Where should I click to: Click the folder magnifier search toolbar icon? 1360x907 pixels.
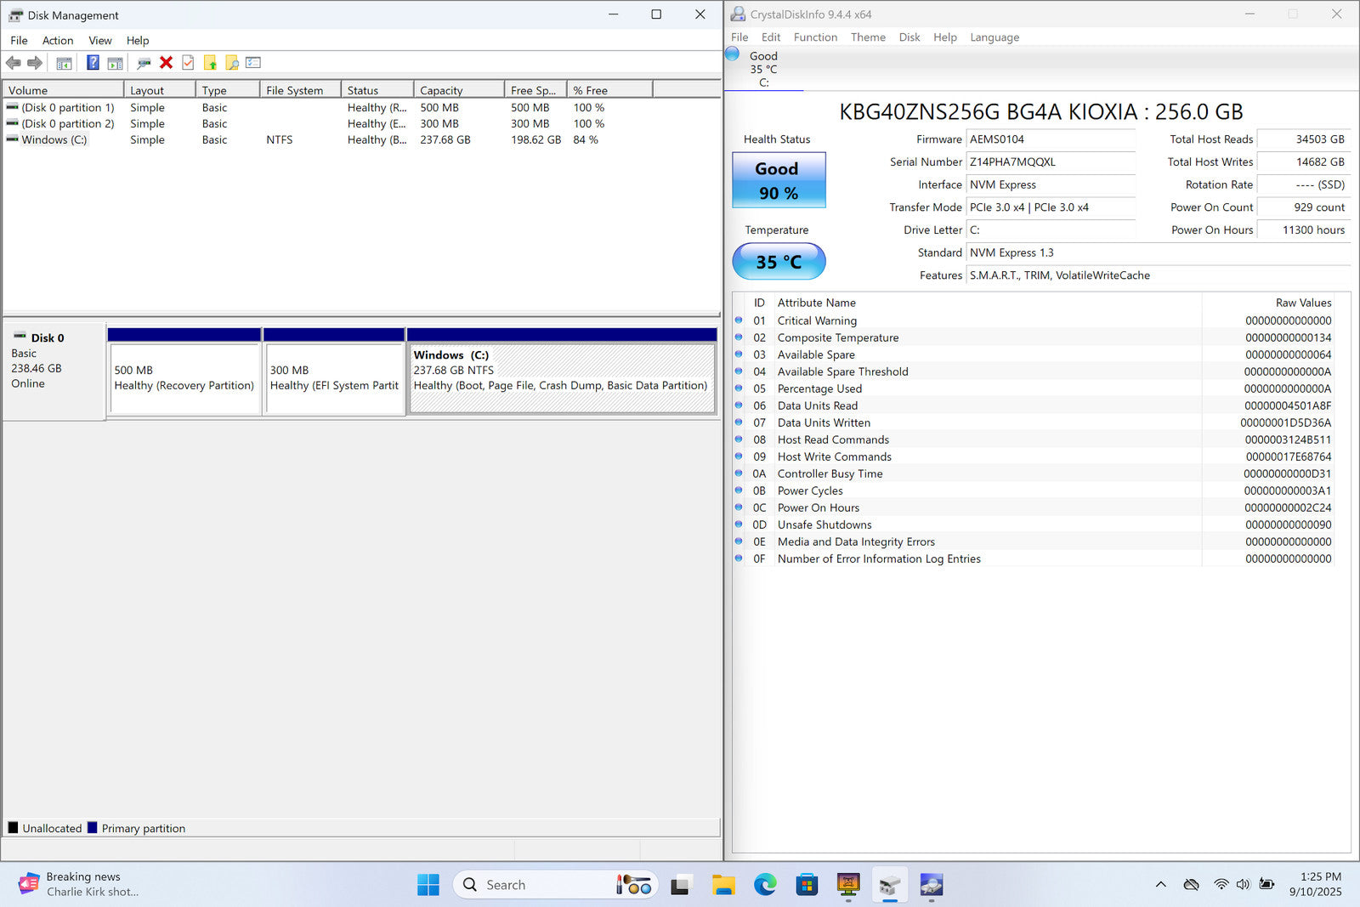pyautogui.click(x=232, y=63)
